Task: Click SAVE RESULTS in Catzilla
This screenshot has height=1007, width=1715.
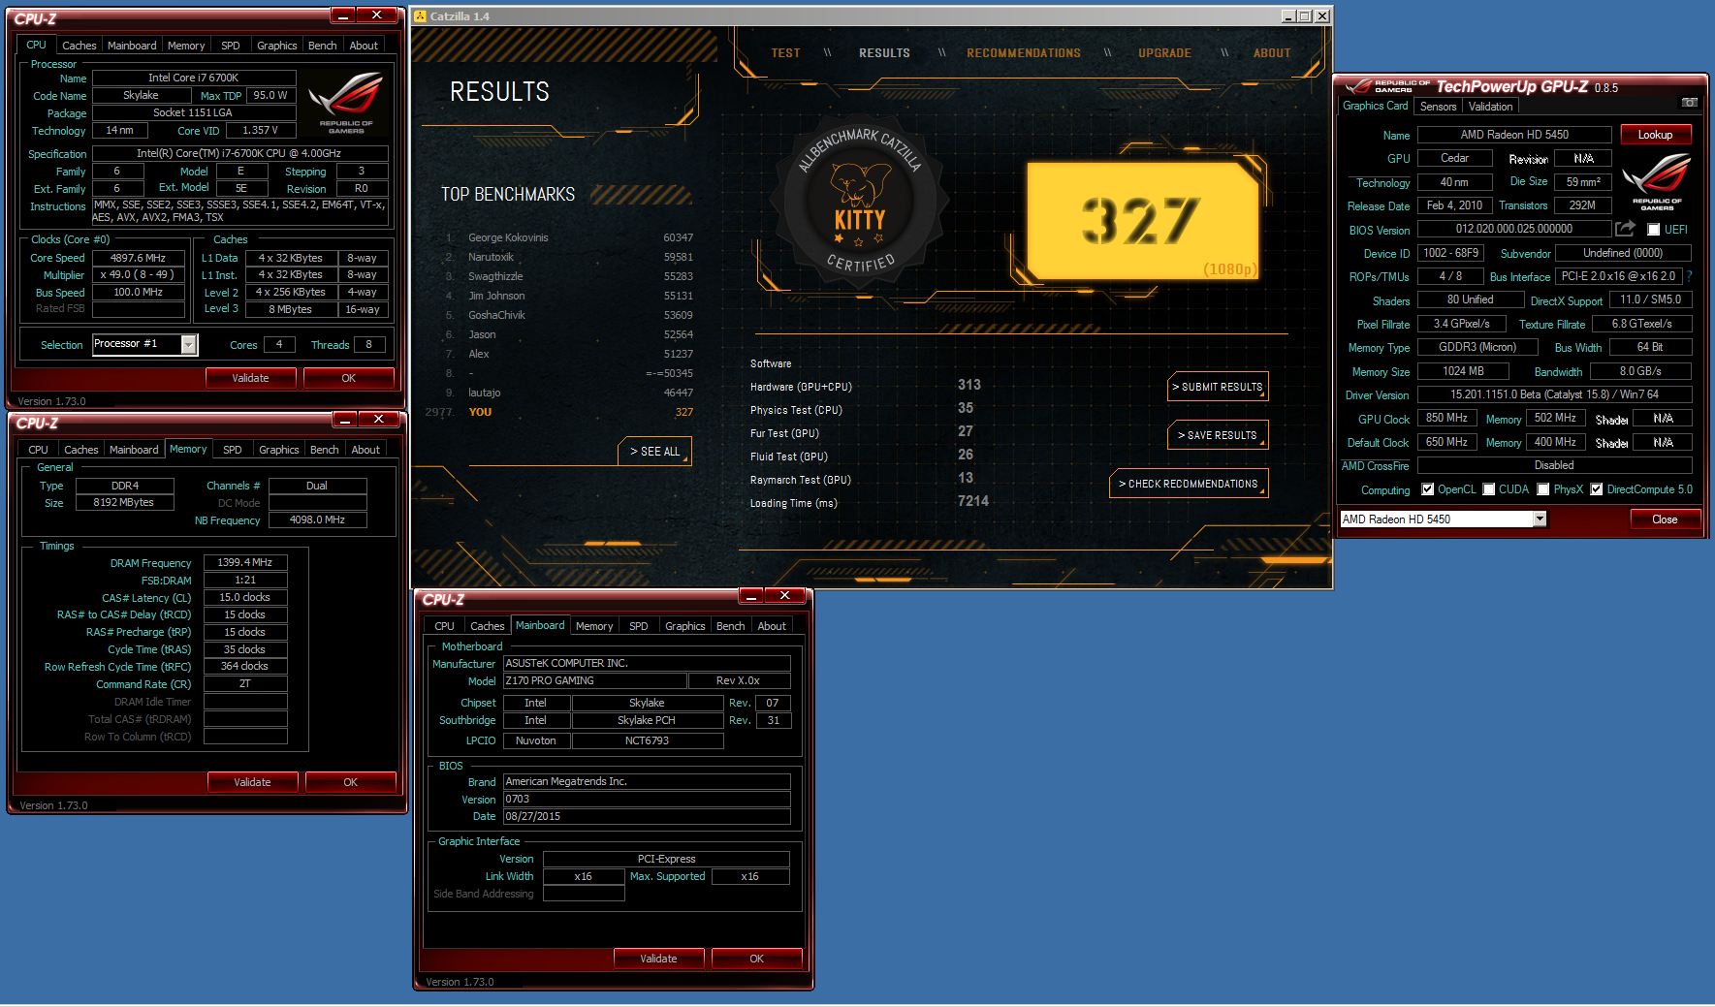Action: click(1218, 435)
